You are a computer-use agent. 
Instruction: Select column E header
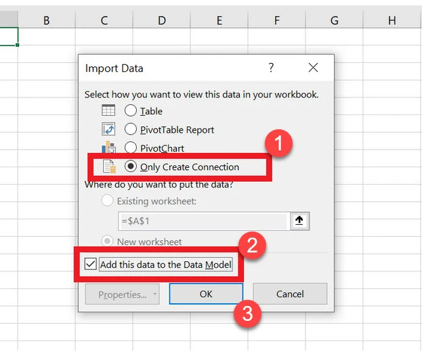pyautogui.click(x=219, y=20)
